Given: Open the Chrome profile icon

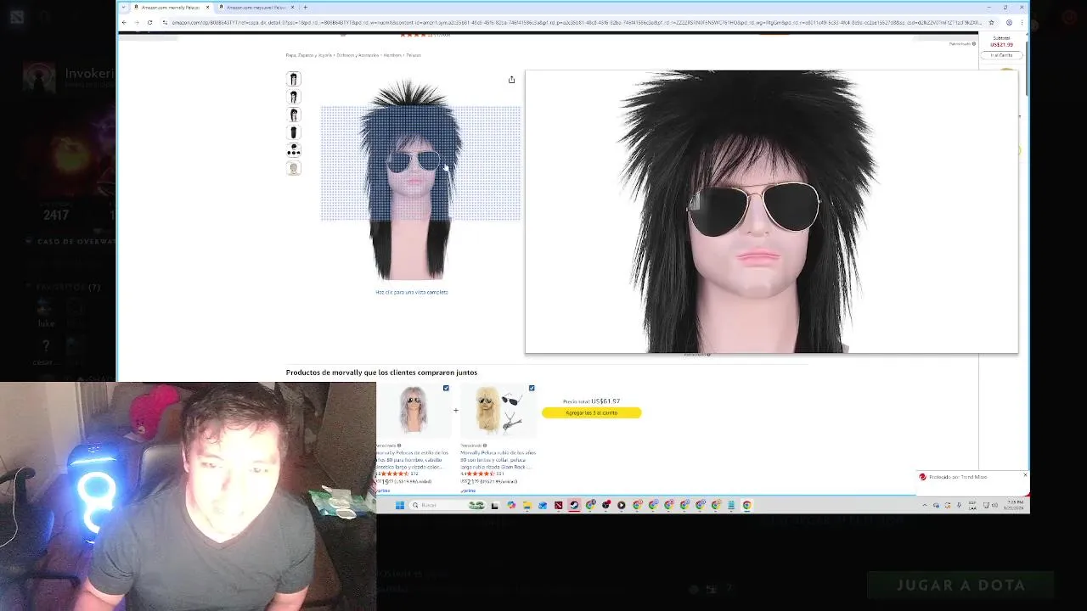Looking at the screenshot, I should [1009, 22].
